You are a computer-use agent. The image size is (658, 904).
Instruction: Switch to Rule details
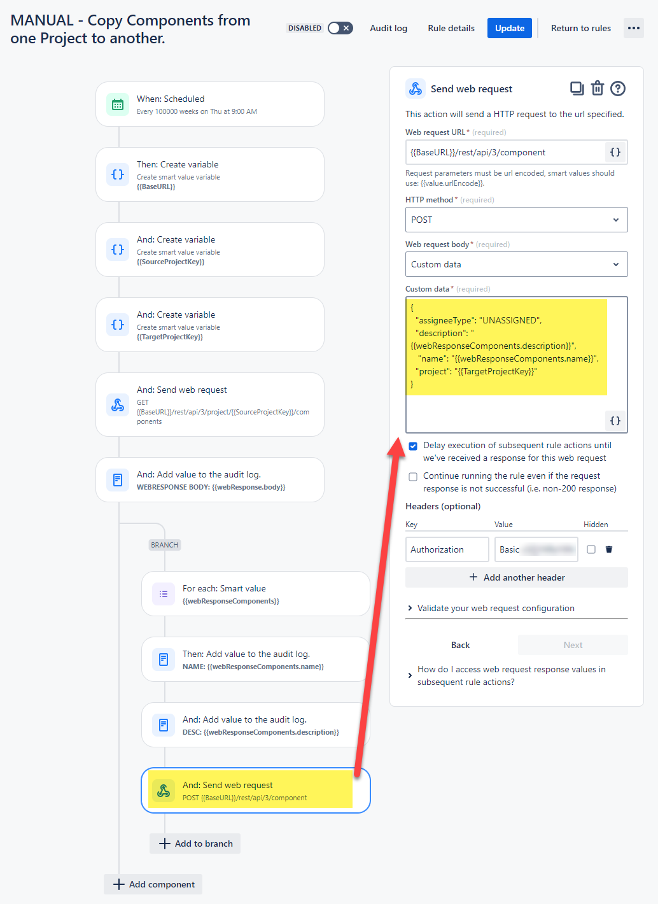[451, 28]
